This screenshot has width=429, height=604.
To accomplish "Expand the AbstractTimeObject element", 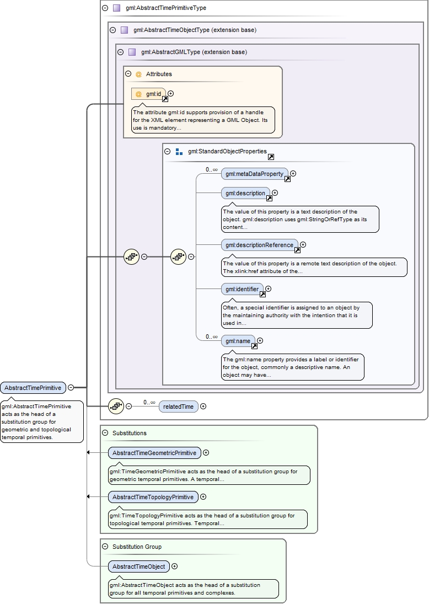I will [174, 566].
